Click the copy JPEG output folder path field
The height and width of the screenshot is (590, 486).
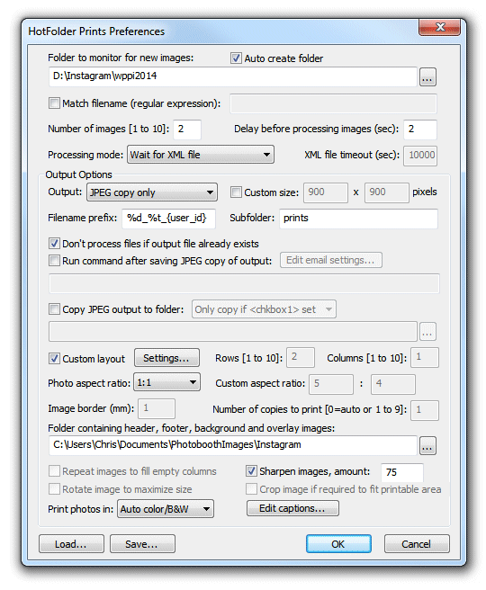(x=233, y=331)
